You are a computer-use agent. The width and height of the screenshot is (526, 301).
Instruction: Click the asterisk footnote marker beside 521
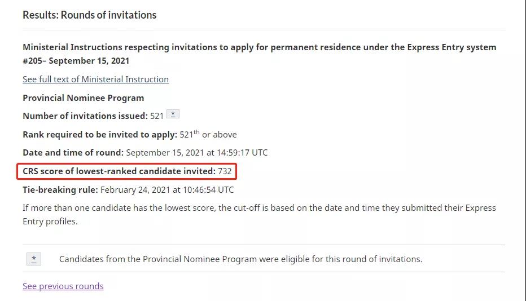coord(173,114)
